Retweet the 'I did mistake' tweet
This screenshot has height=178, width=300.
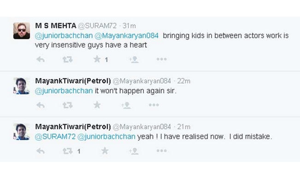tap(68, 151)
